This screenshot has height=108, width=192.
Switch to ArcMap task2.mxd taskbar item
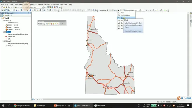tap(83, 106)
